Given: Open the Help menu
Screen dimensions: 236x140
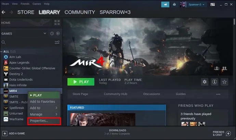Looking at the screenshot, I should (x=47, y=4).
